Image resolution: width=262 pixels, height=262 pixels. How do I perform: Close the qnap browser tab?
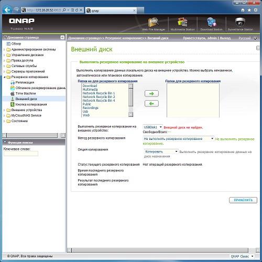(x=134, y=10)
